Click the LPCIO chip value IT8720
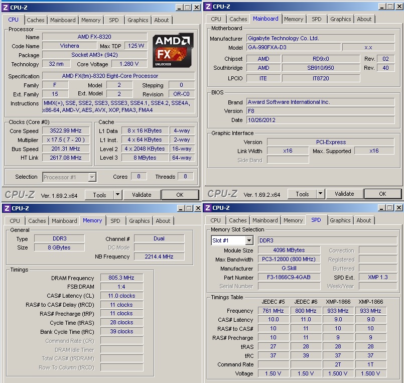 point(321,78)
